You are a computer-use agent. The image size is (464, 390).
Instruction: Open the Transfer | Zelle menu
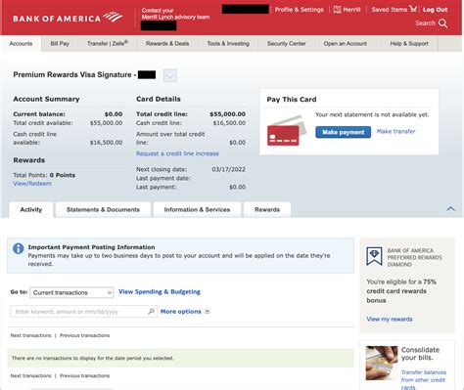point(108,44)
